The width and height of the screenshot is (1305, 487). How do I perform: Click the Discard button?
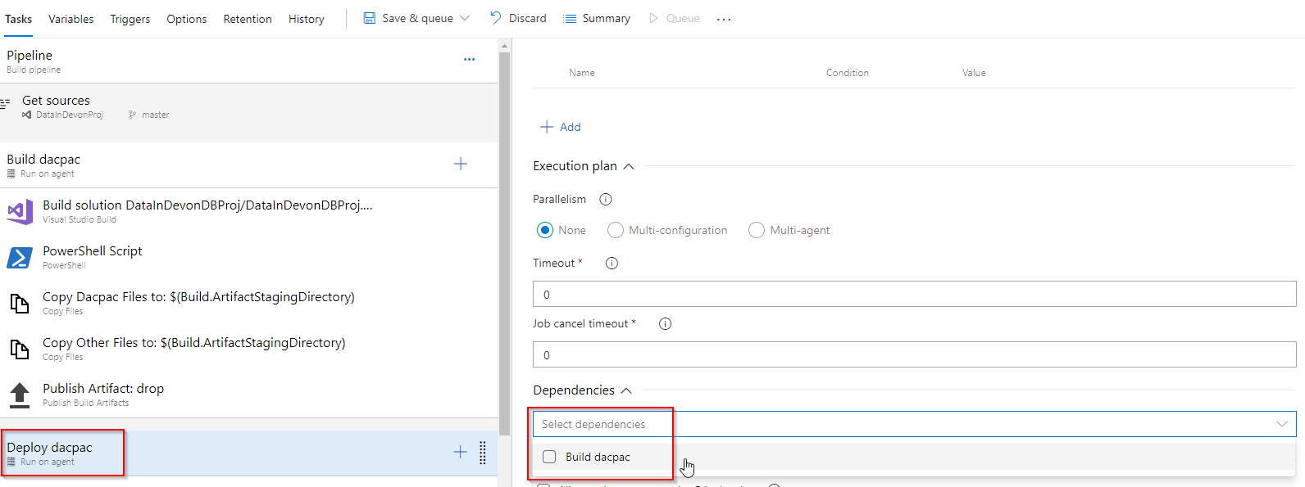pos(518,19)
